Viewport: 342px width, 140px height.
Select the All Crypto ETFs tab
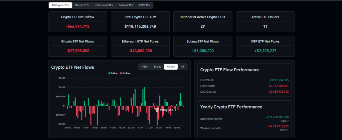60,5
